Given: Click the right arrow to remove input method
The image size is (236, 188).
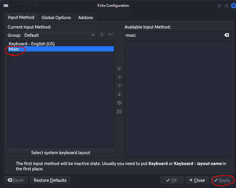Looking at the screenshot, I should click(119, 78).
